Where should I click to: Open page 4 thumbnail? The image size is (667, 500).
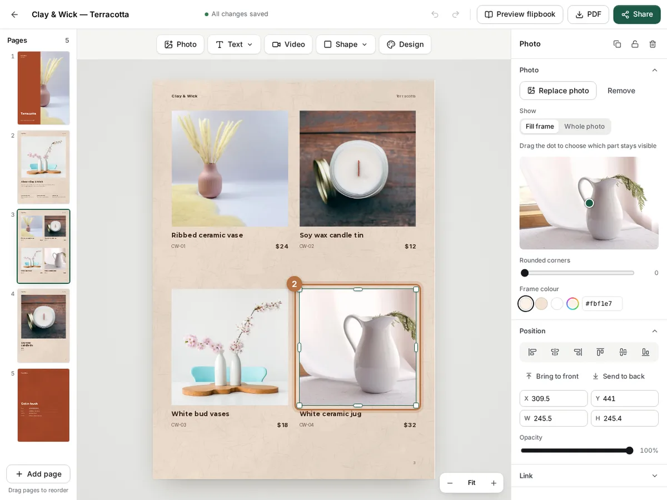[43, 326]
